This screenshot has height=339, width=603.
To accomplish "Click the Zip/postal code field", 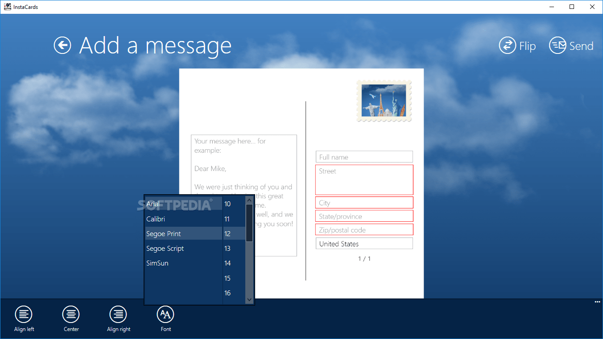I will click(364, 230).
